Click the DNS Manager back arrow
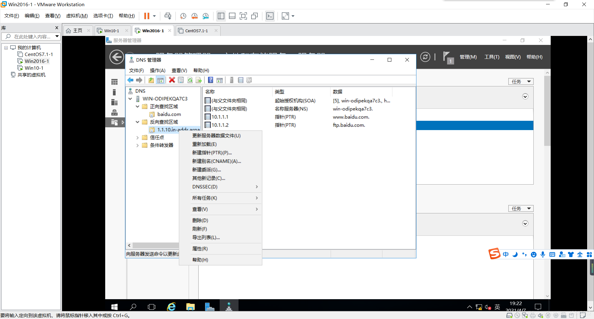This screenshot has height=319, width=594. click(x=130, y=80)
